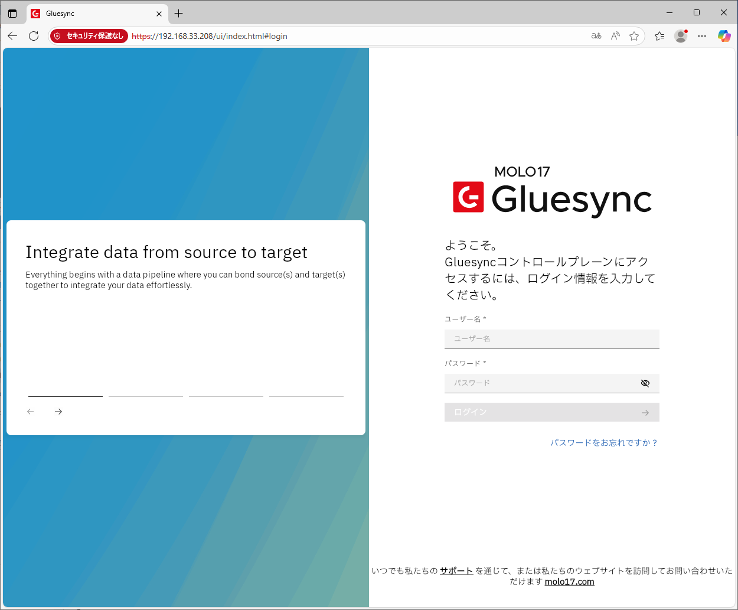This screenshot has width=738, height=610.
Task: Click next slide arrow in carousel
Action: (58, 412)
